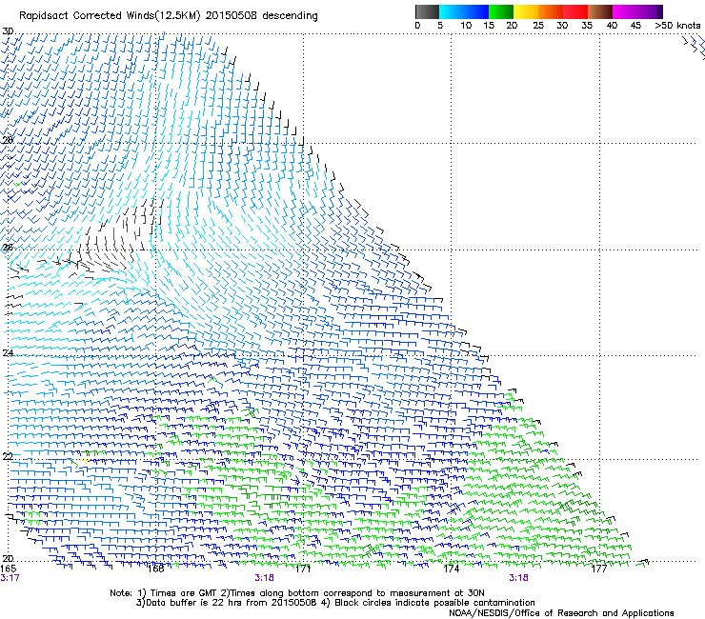Click the gray 0-5 knots color segment
This screenshot has height=619, width=705.
(x=427, y=11)
